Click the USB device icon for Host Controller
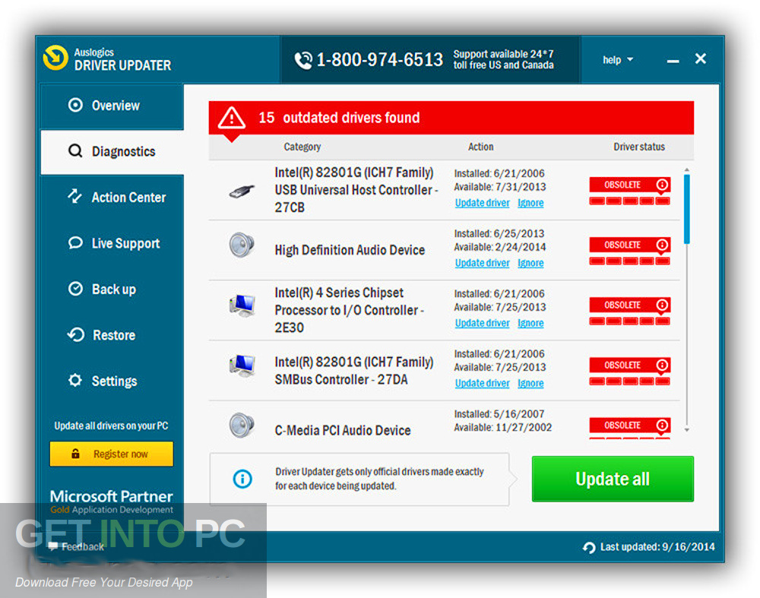The width and height of the screenshot is (760, 598). [x=242, y=191]
